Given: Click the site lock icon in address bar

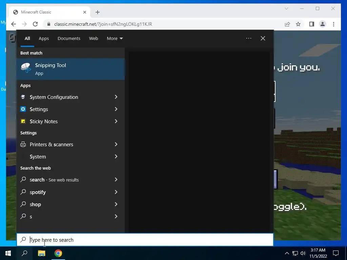Looking at the screenshot, I should pos(49,24).
